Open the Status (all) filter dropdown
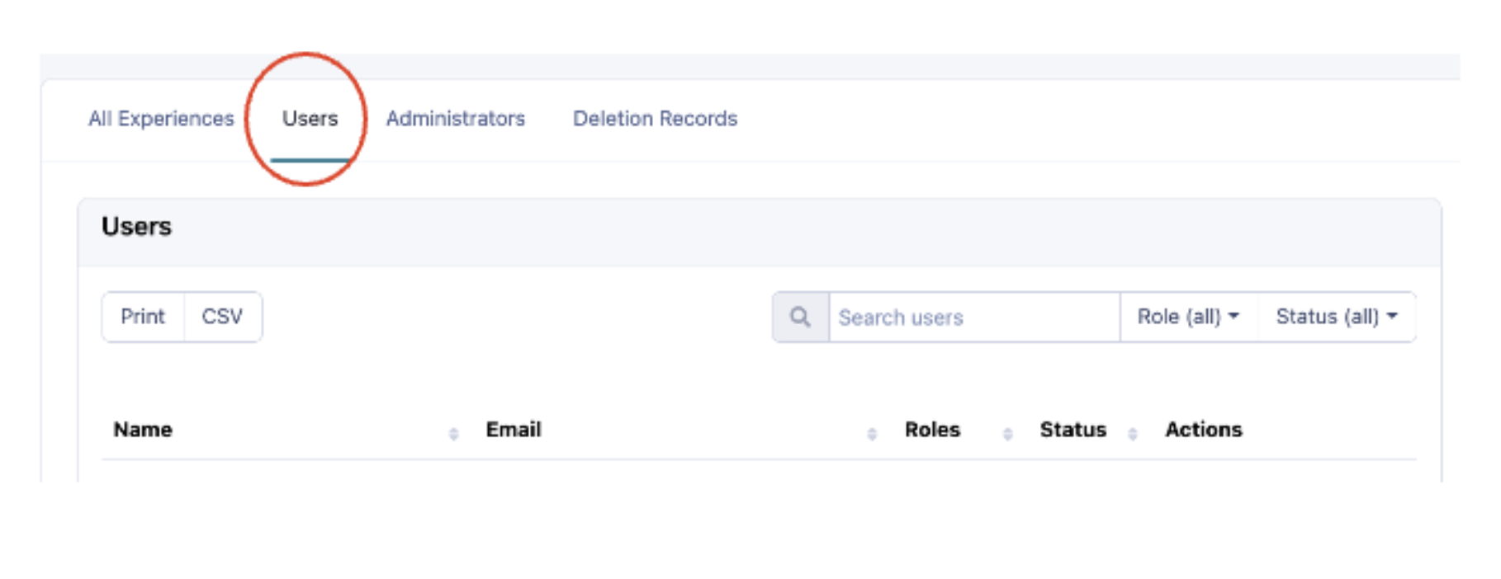This screenshot has width=1501, height=579. pyautogui.click(x=1336, y=317)
